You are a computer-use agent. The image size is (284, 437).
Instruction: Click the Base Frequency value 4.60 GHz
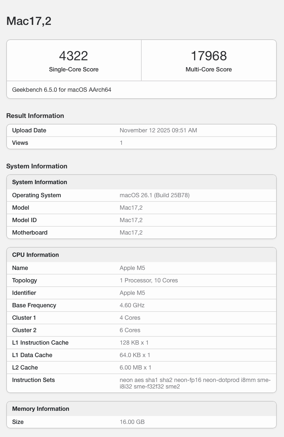pos(132,305)
